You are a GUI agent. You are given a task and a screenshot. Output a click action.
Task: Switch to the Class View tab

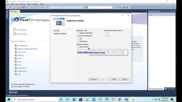(x=170, y=89)
